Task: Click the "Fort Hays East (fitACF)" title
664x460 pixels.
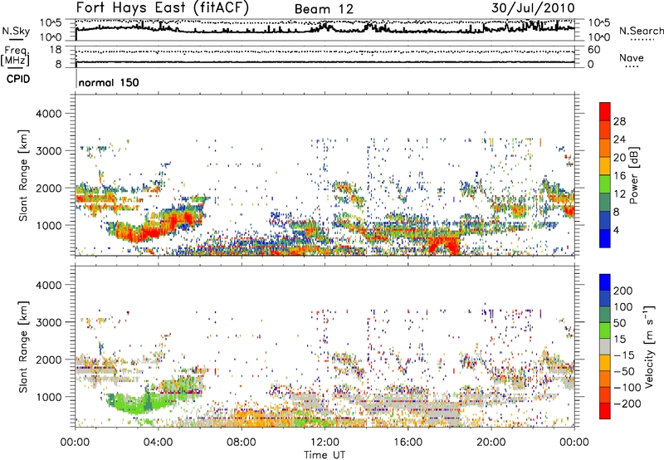Action: pyautogui.click(x=162, y=7)
